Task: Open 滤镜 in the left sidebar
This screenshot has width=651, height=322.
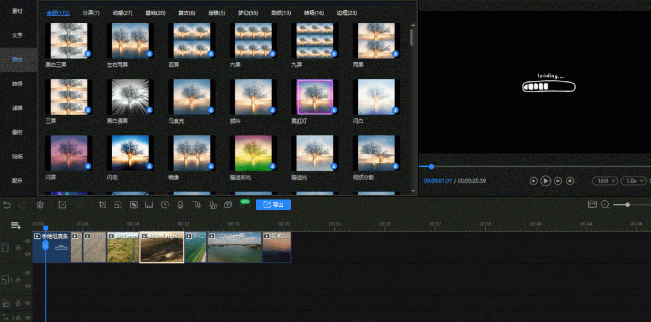Action: (17, 108)
